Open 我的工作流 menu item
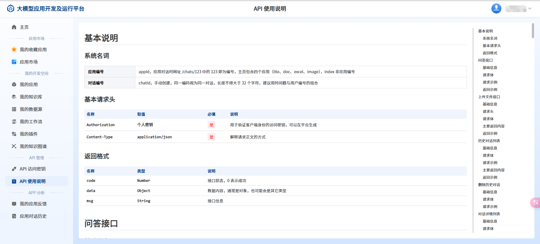 [x=31, y=122]
